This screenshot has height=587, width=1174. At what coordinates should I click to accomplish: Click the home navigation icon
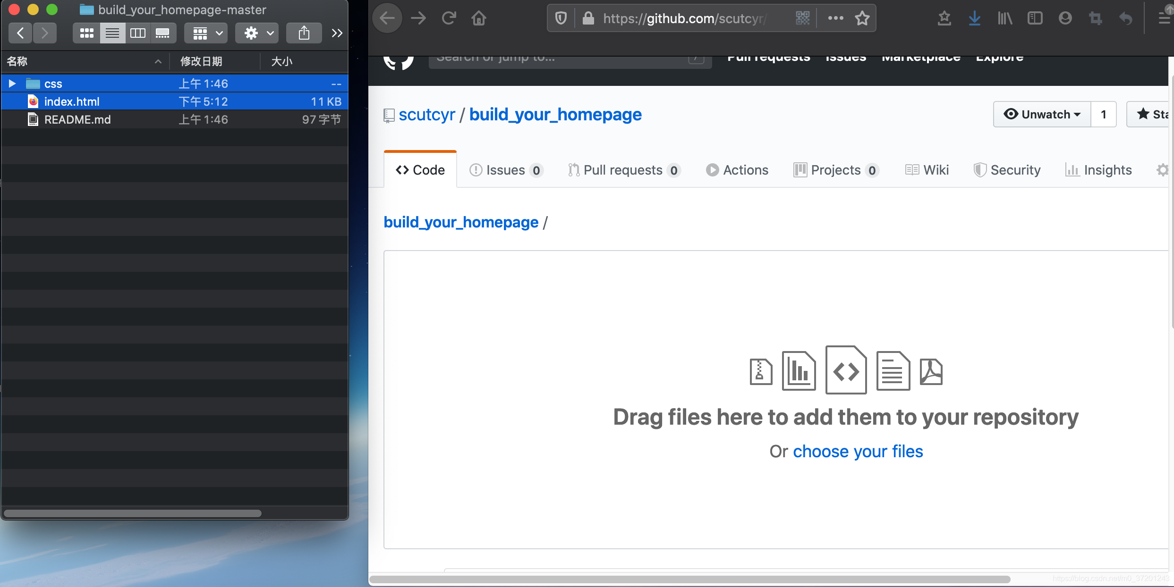[479, 20]
